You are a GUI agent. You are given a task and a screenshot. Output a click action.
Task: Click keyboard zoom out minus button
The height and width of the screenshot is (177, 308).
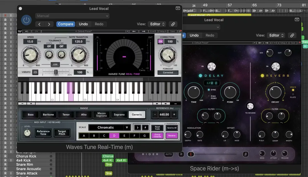click(23, 103)
